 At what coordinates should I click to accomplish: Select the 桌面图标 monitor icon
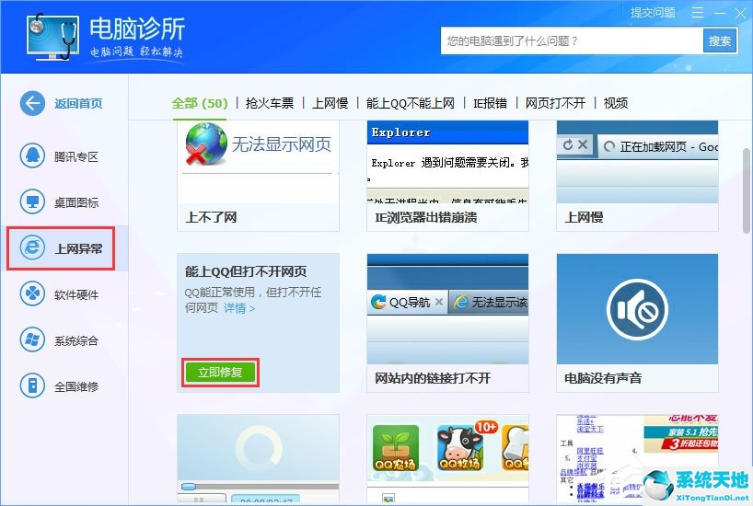click(x=32, y=201)
